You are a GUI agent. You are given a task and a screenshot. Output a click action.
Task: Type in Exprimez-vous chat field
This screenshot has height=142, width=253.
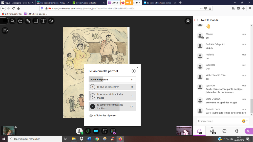pos(219,121)
